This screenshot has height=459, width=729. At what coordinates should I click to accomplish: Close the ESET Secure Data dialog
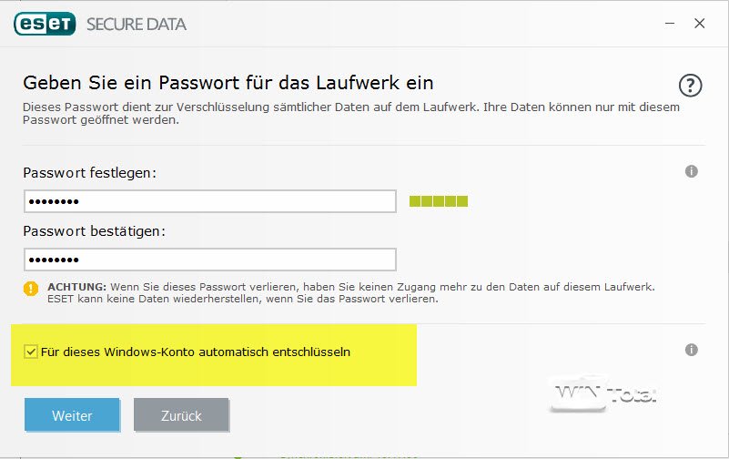[x=699, y=24]
